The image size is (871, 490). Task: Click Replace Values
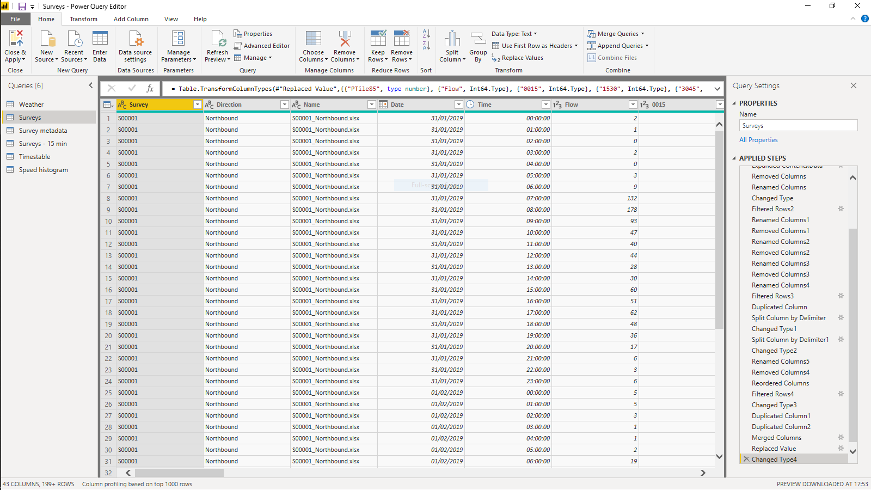(x=517, y=58)
